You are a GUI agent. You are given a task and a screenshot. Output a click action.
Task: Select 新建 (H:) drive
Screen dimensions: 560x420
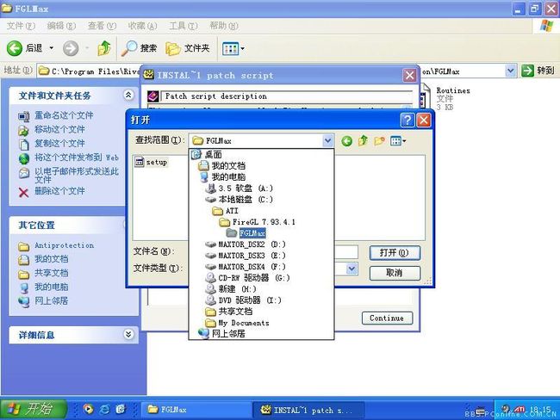pos(237,288)
